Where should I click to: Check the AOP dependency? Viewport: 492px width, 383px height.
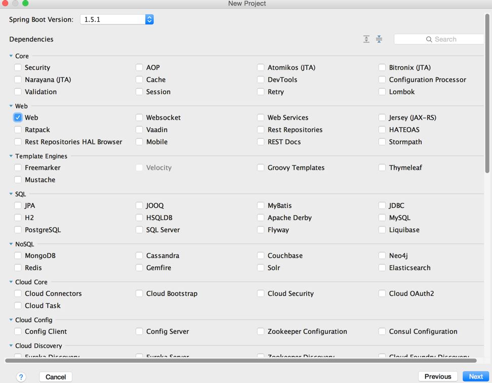pyautogui.click(x=139, y=67)
